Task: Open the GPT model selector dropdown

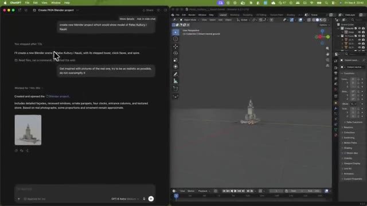Action: click(x=125, y=199)
